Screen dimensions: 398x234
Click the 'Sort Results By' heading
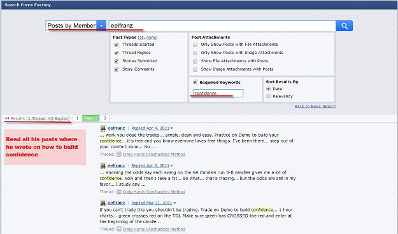click(x=282, y=82)
